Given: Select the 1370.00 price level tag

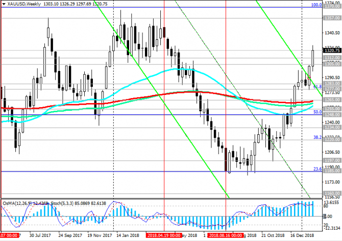Looking at the screenshot, I should [332, 7].
